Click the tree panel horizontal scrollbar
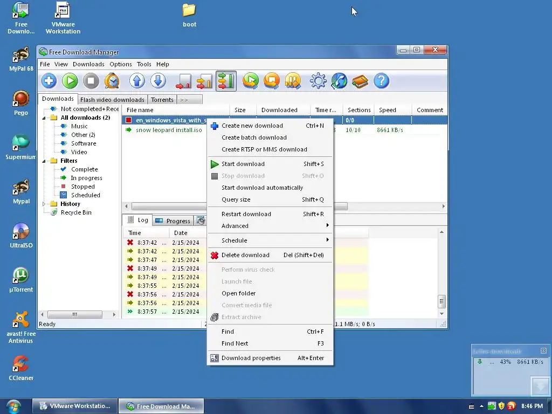 click(x=74, y=314)
